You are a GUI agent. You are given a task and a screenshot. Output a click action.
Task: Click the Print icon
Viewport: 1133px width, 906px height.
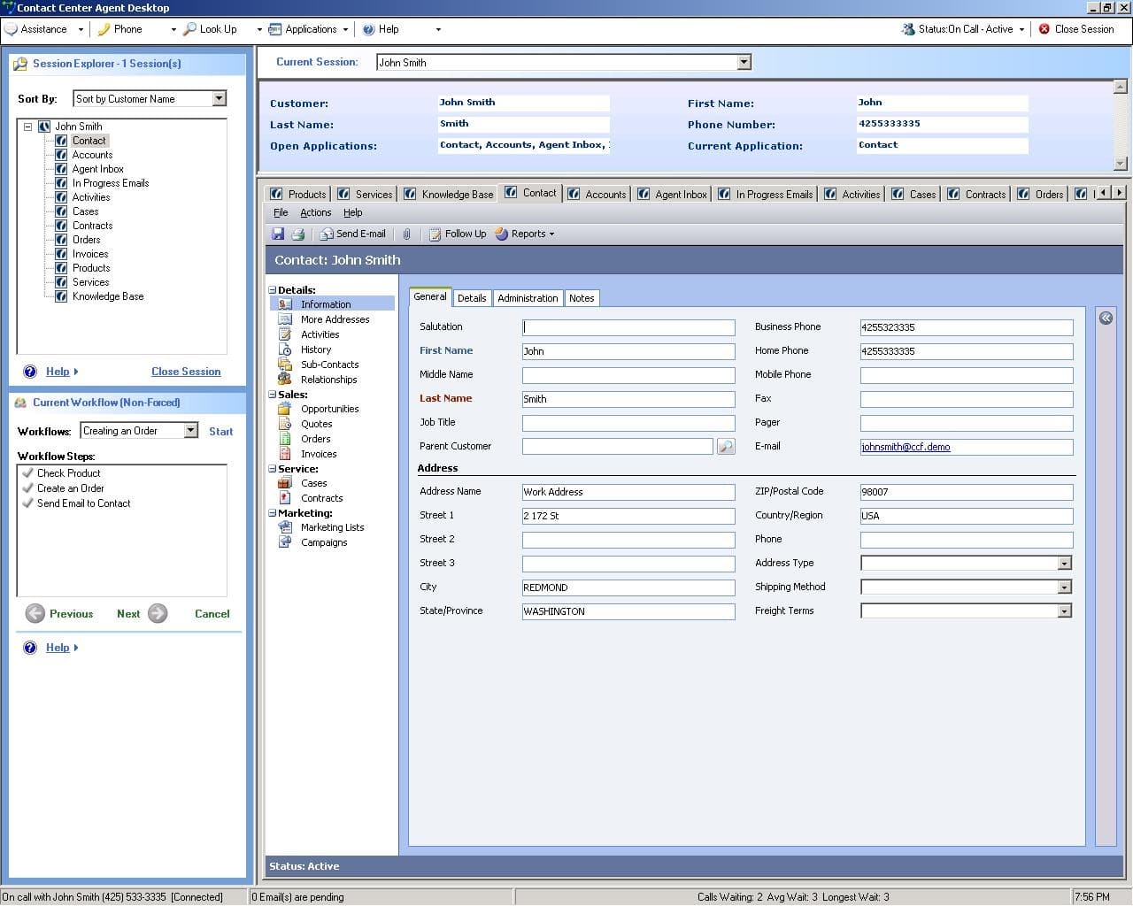[x=297, y=234]
